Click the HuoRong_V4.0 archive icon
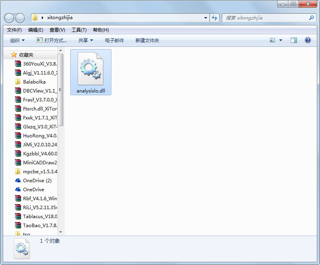320x265 pixels. 18,135
